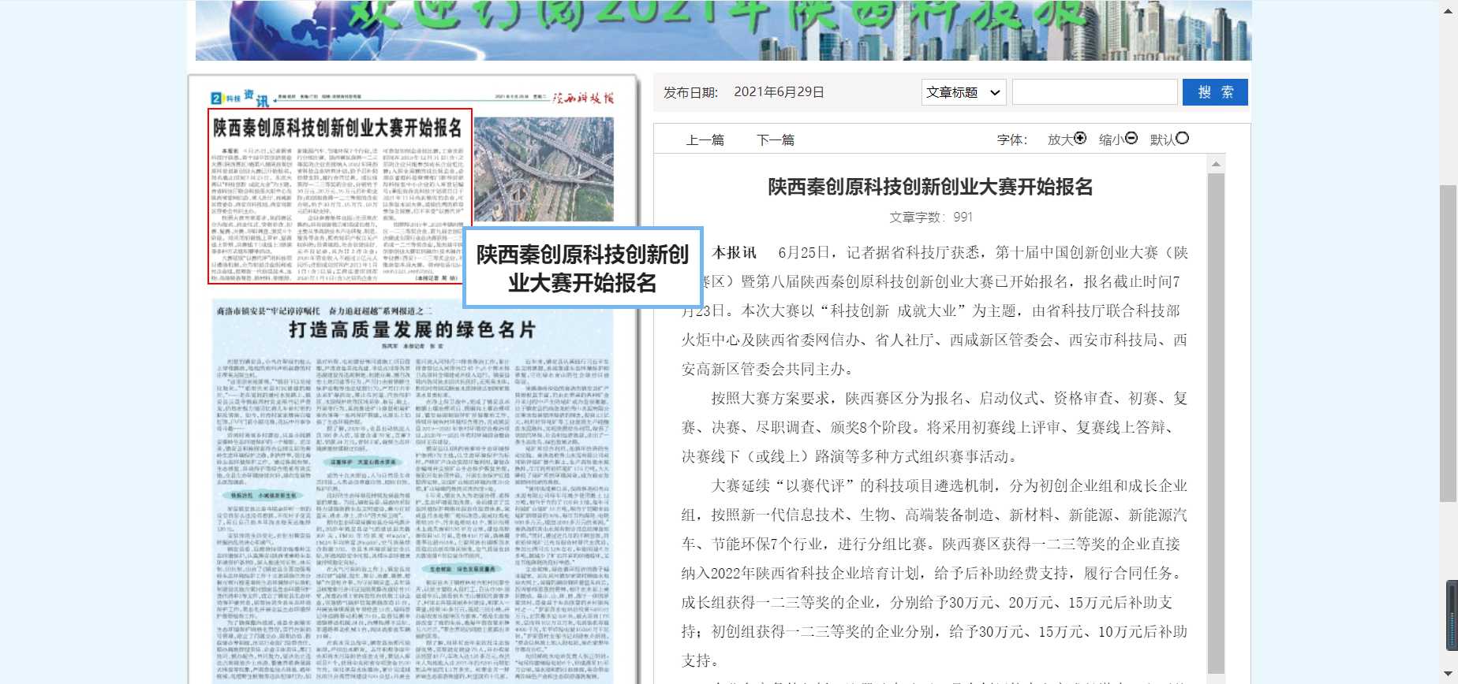Click the 放大 plus icon

(1080, 138)
